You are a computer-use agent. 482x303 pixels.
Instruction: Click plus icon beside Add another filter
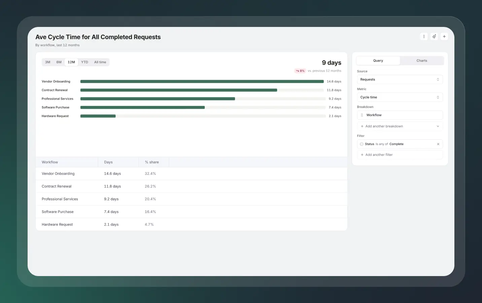pos(362,155)
